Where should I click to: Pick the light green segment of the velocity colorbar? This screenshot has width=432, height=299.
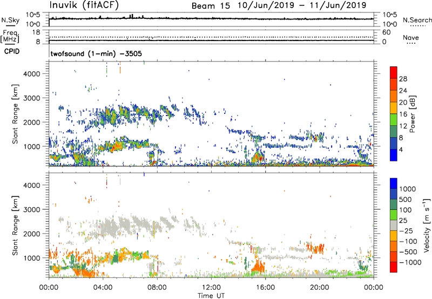[394, 215]
